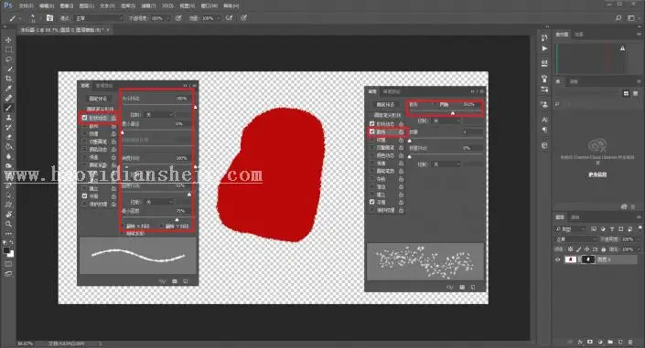Select the Zoom magnifier tool
Image resolution: width=645 pixels, height=348 pixels.
[x=8, y=224]
